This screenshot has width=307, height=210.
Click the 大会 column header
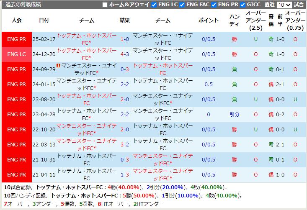click(17, 20)
